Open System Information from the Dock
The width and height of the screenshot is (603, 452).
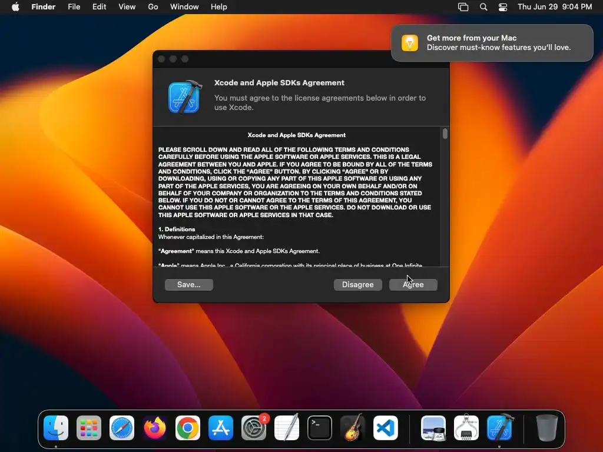[x=466, y=428]
